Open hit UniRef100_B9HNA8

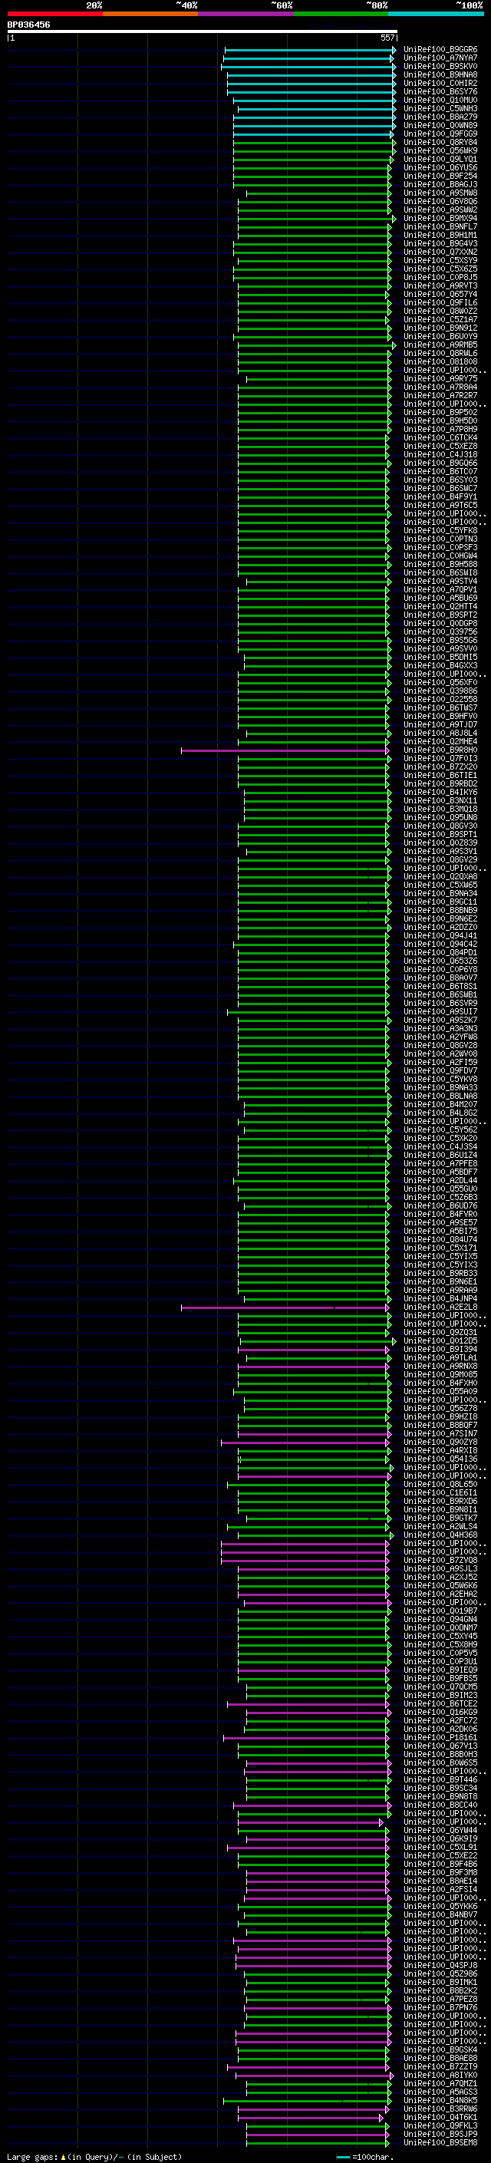click(x=440, y=74)
